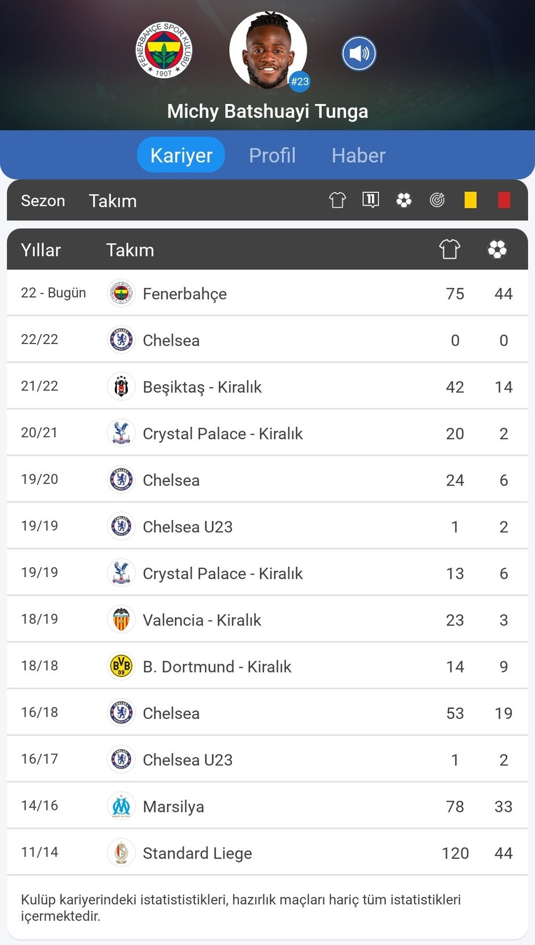Click the starting eleven icon in Sezon bar
Viewport: 535px width, 945px height.
(370, 201)
